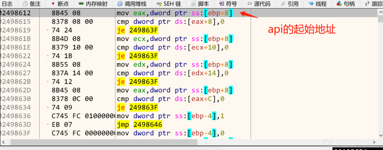Switch to the SEH 链 tab
383x150 pixels.
coord(169,4)
